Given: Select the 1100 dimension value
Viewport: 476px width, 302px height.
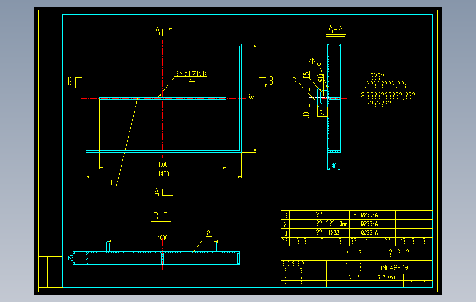Looking at the screenshot, I should tap(163, 164).
